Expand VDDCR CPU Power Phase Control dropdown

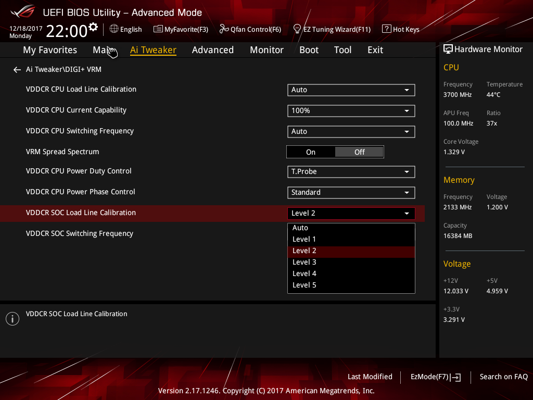351,193
